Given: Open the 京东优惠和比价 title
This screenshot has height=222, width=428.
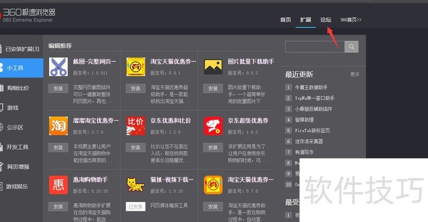Looking at the screenshot, I should [171, 121].
